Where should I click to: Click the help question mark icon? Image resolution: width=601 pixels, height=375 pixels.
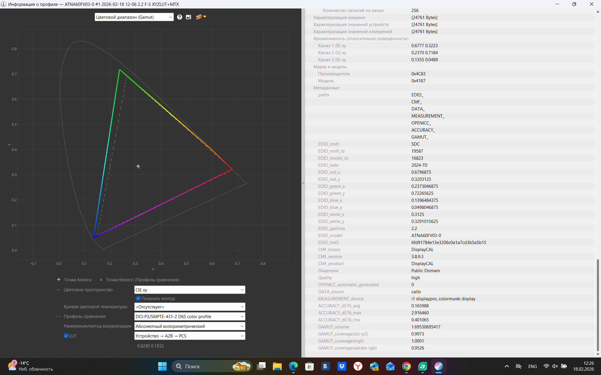tap(180, 17)
